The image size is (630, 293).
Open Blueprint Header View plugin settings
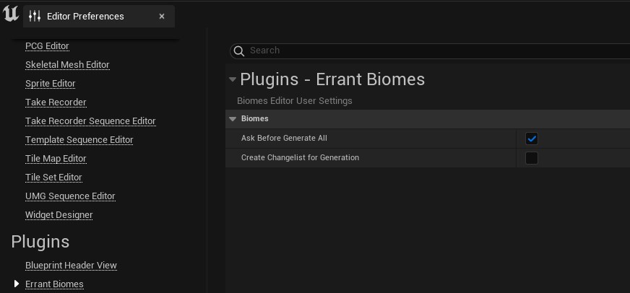click(71, 266)
